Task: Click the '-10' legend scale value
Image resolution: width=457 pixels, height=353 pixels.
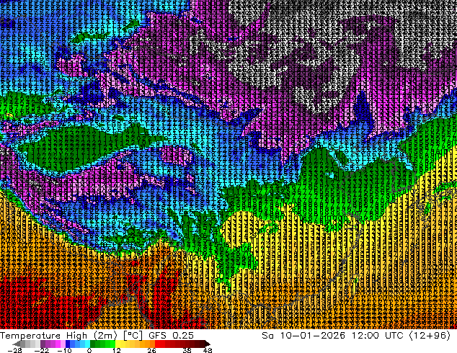Action: tap(64, 351)
